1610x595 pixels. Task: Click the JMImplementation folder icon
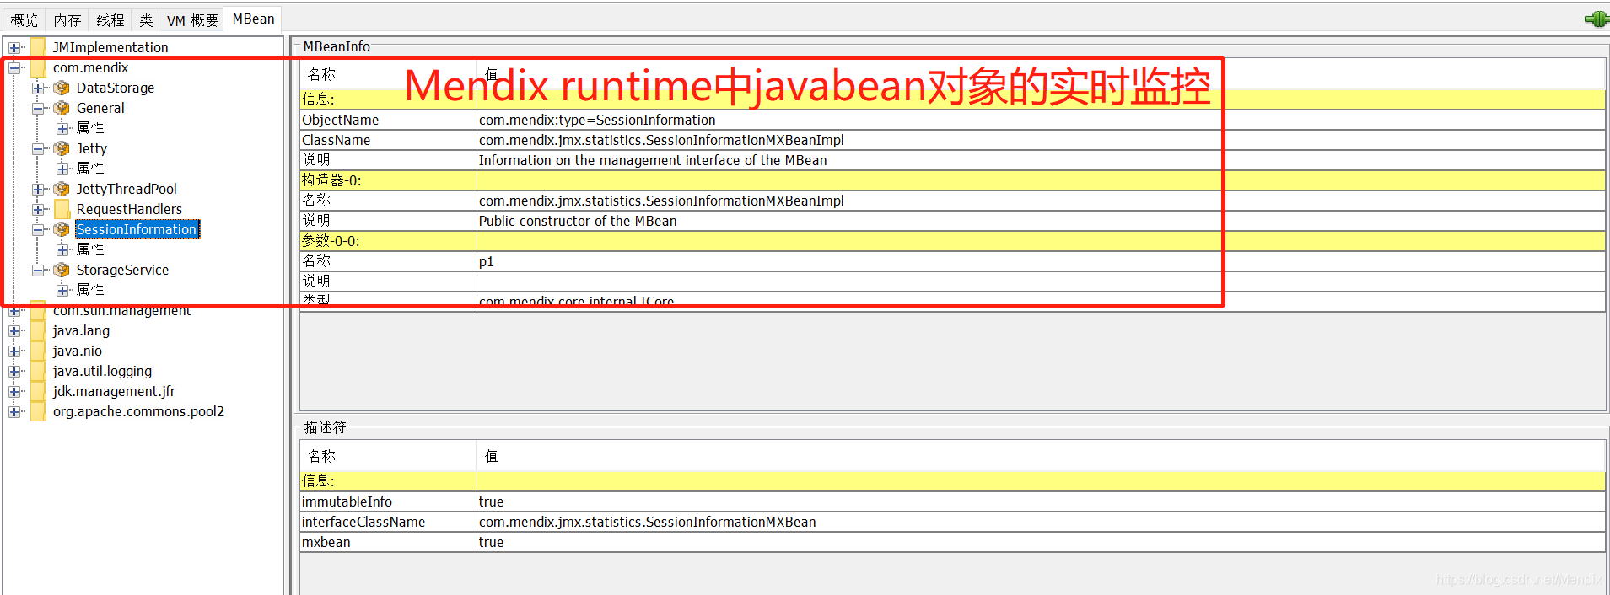click(x=38, y=47)
